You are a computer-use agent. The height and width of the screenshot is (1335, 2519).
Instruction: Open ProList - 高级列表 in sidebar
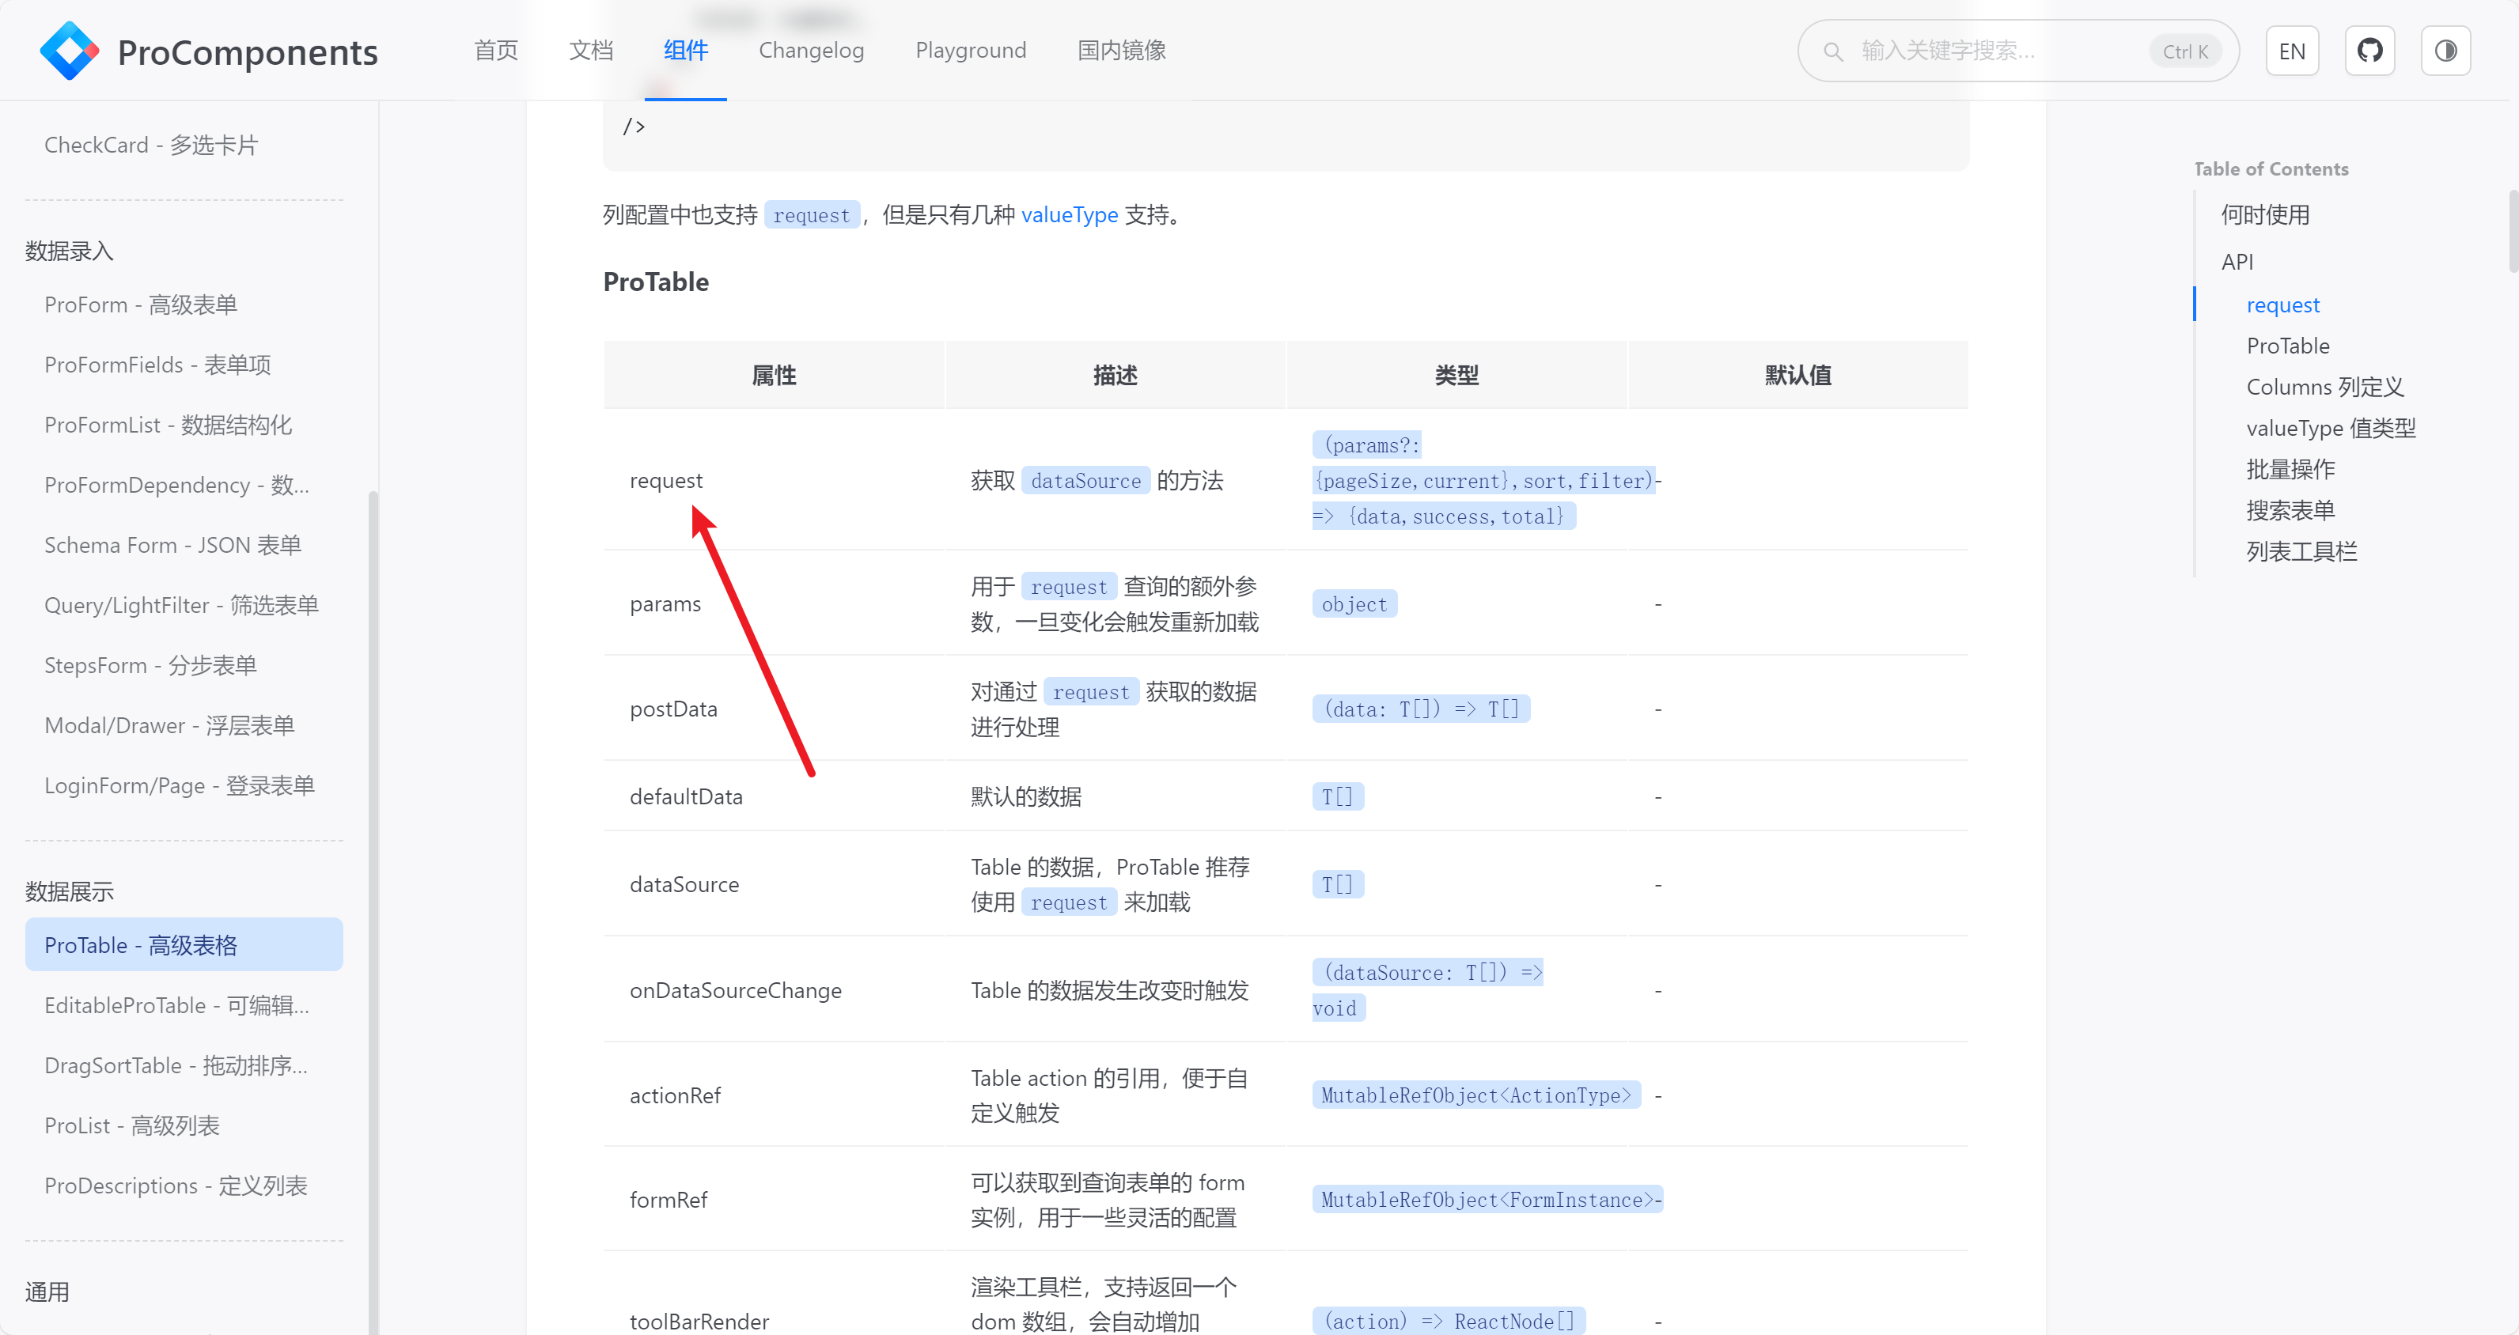point(184,1126)
